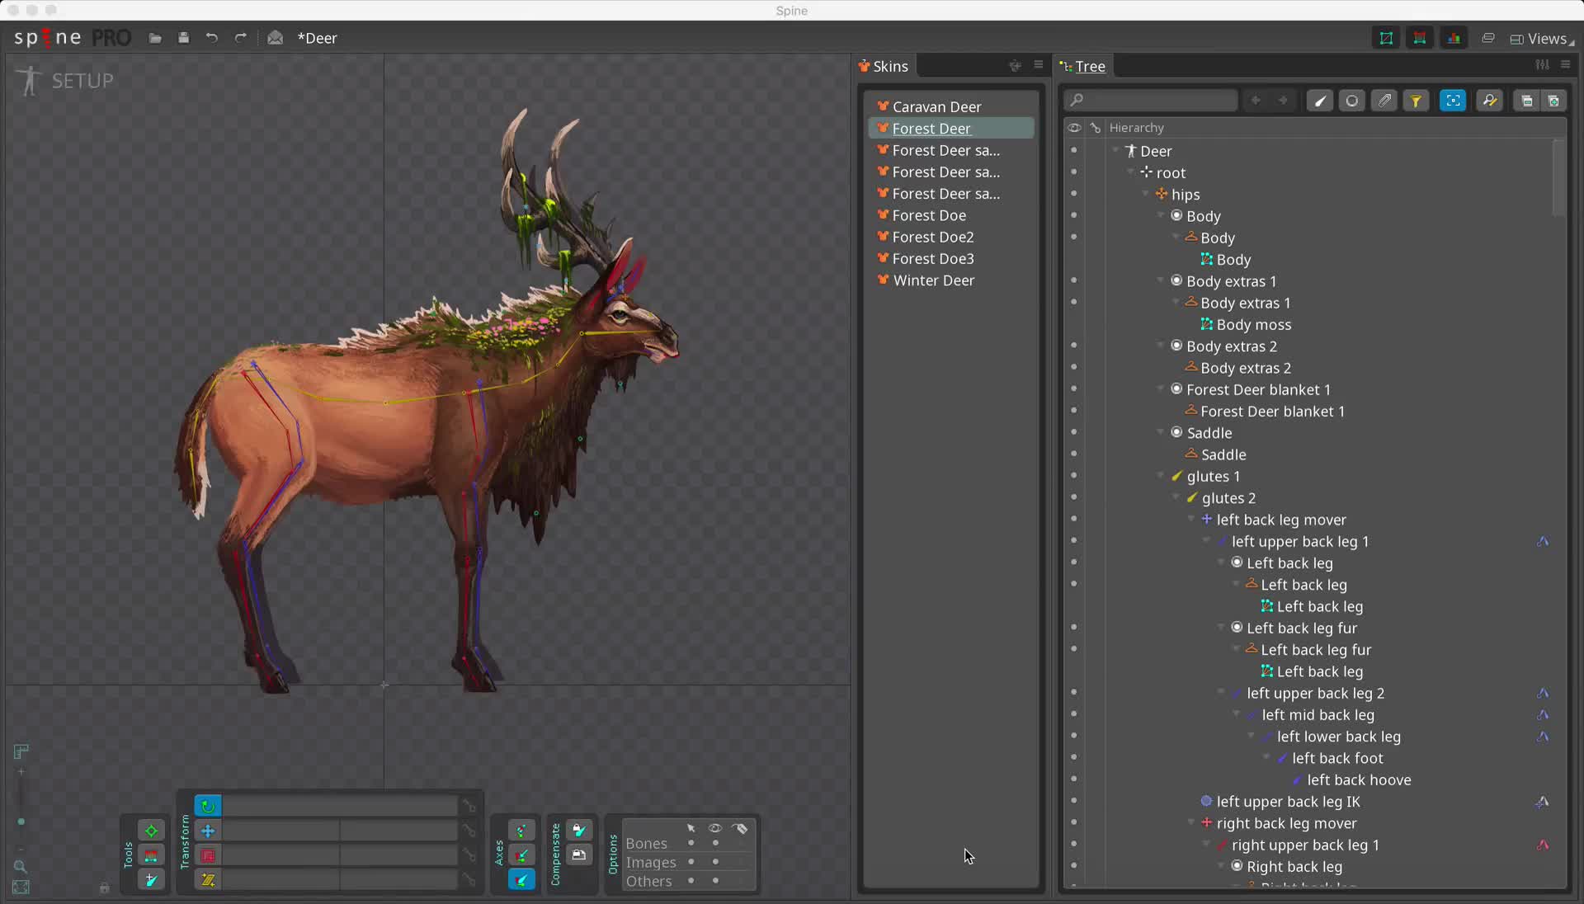Screen dimensions: 1584x904
Task: Select the Shear transform tool
Action: coord(208,880)
